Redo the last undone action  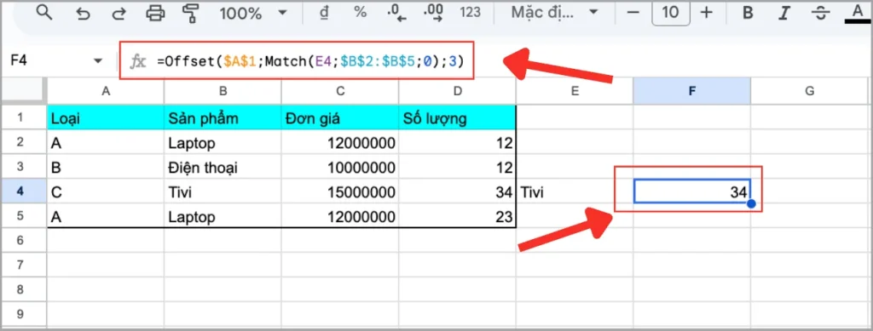click(119, 14)
